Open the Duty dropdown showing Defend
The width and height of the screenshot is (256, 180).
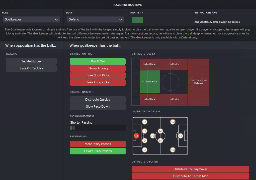coord(96,19)
